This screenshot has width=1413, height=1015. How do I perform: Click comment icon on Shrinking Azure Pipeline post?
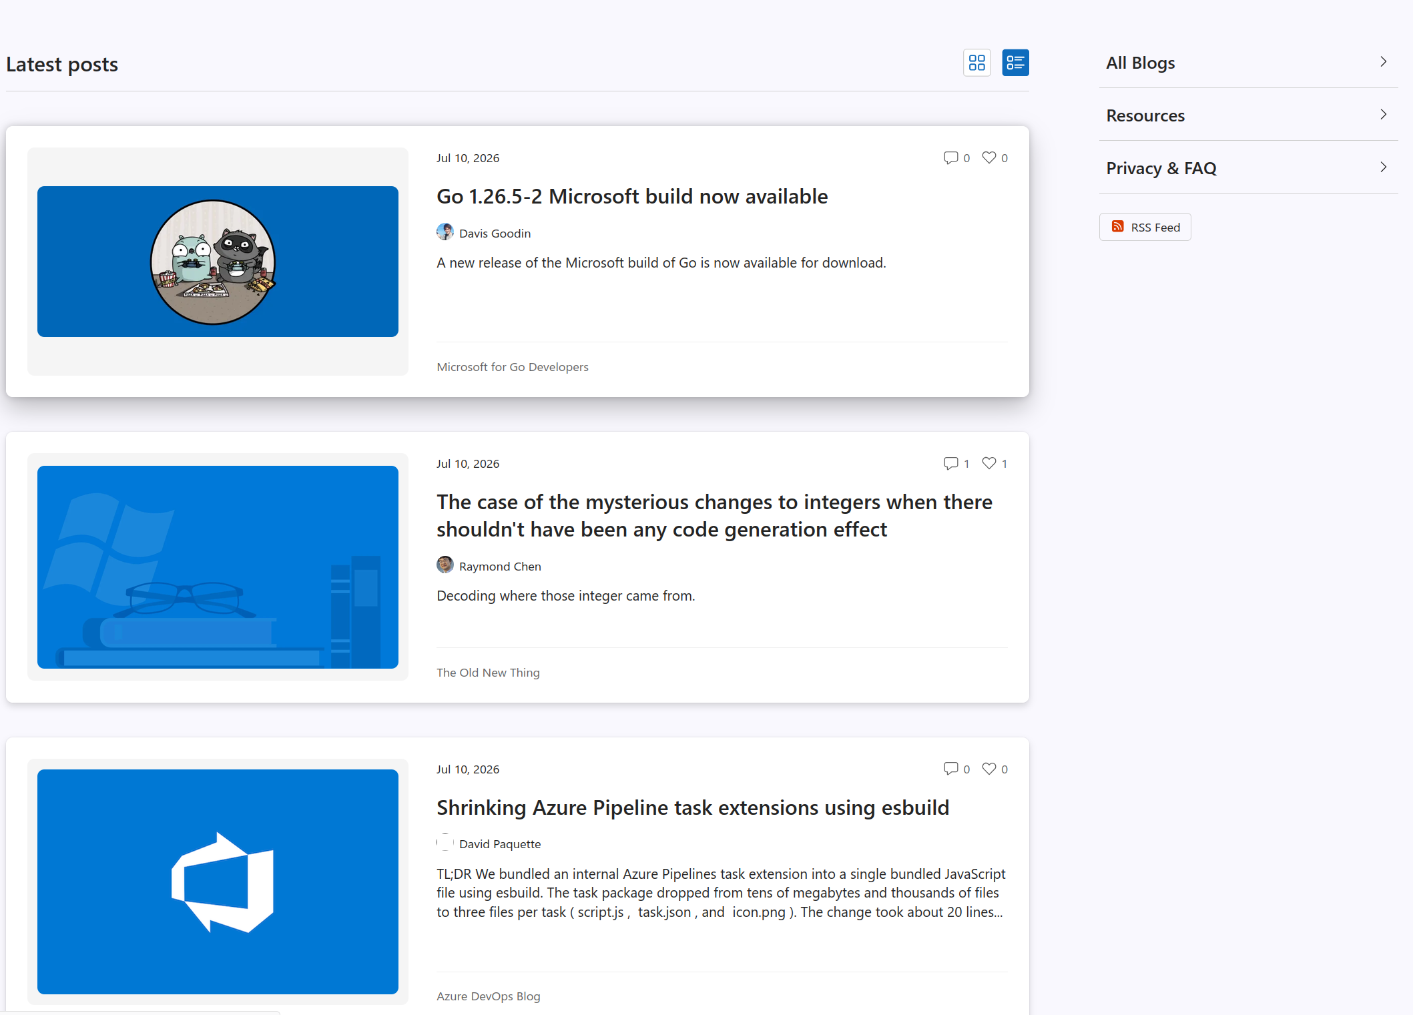click(x=950, y=769)
